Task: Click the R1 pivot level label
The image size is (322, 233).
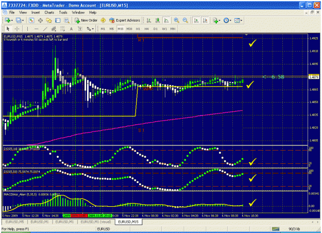Action: 141,40
